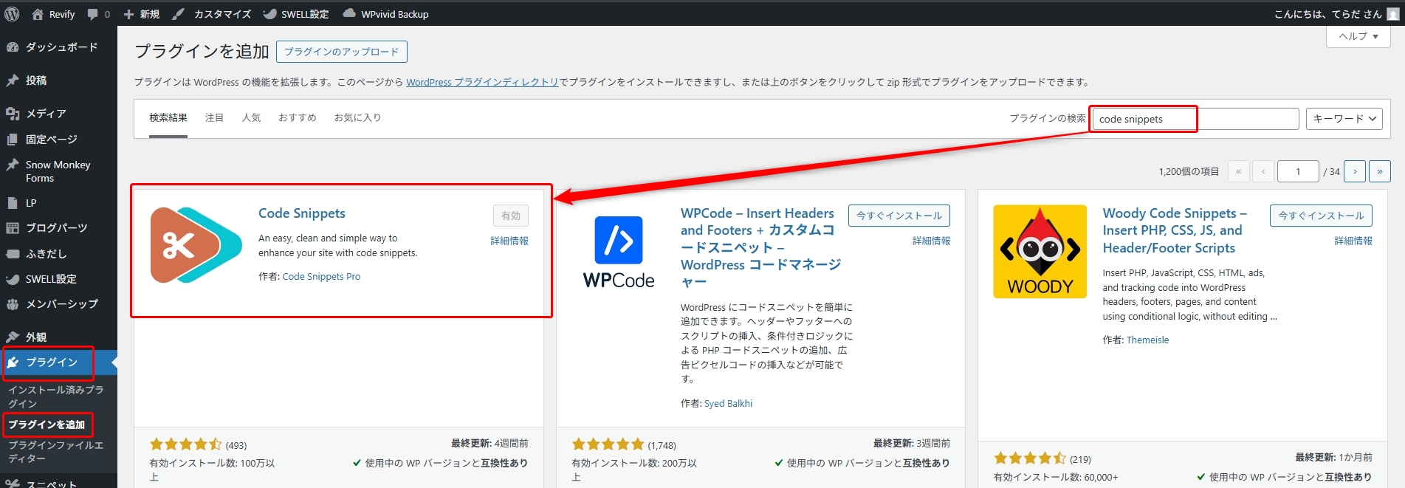Click the WPCode plugin logo

point(619,252)
